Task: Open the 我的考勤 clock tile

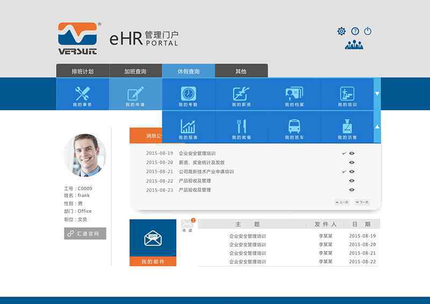Action: [x=189, y=94]
